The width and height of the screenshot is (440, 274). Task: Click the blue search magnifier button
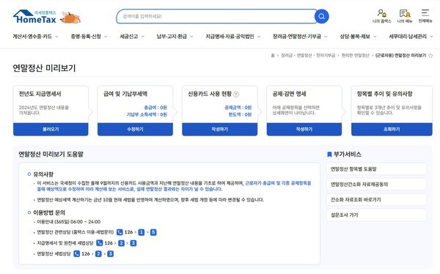click(x=322, y=16)
